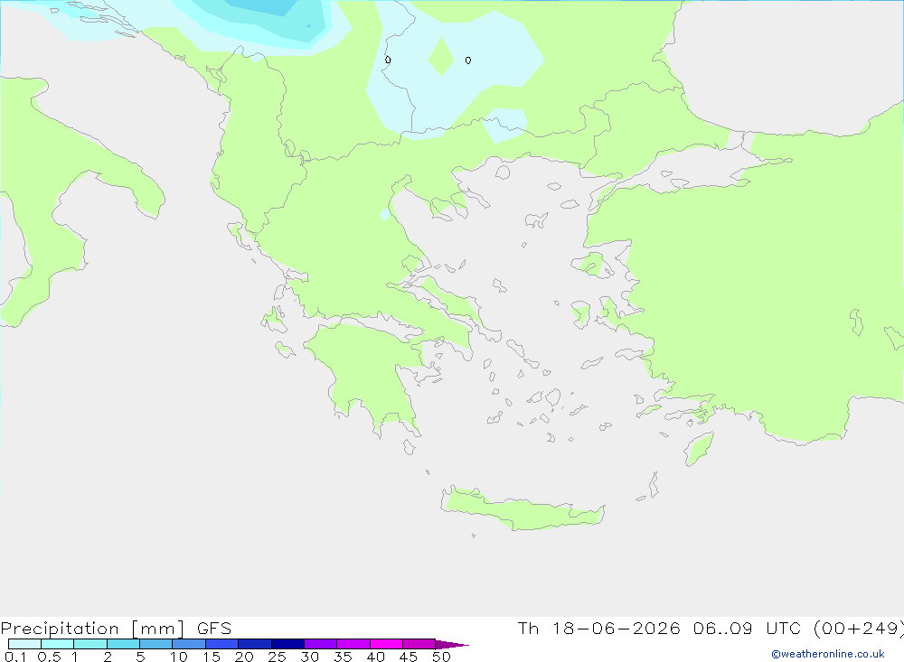904x662 pixels.
Task: Click the 10–15 mm legend swatch
Action: click(189, 644)
